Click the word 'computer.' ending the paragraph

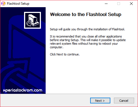click(57, 47)
